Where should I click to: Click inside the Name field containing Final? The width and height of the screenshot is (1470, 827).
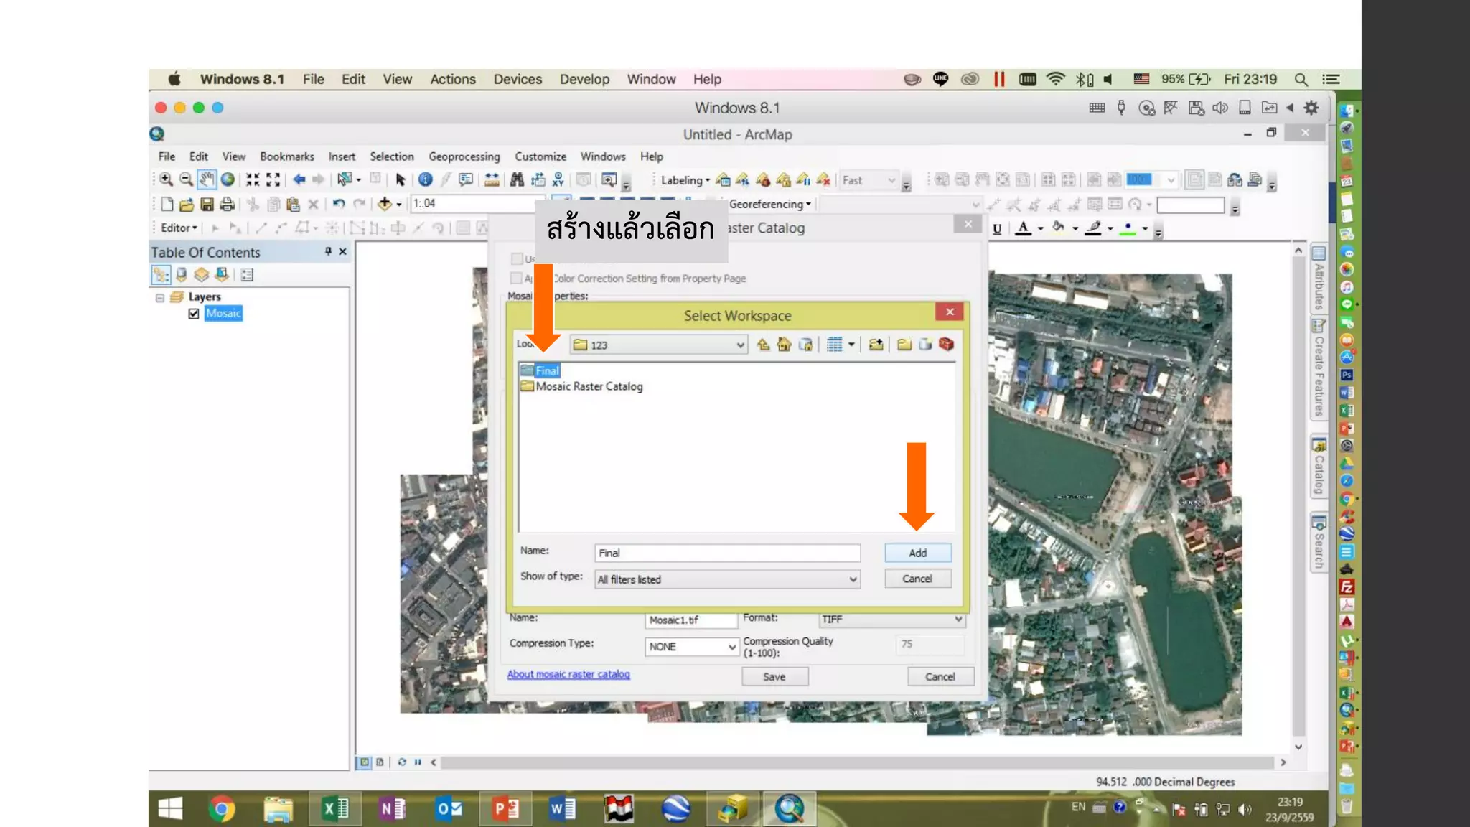click(726, 553)
